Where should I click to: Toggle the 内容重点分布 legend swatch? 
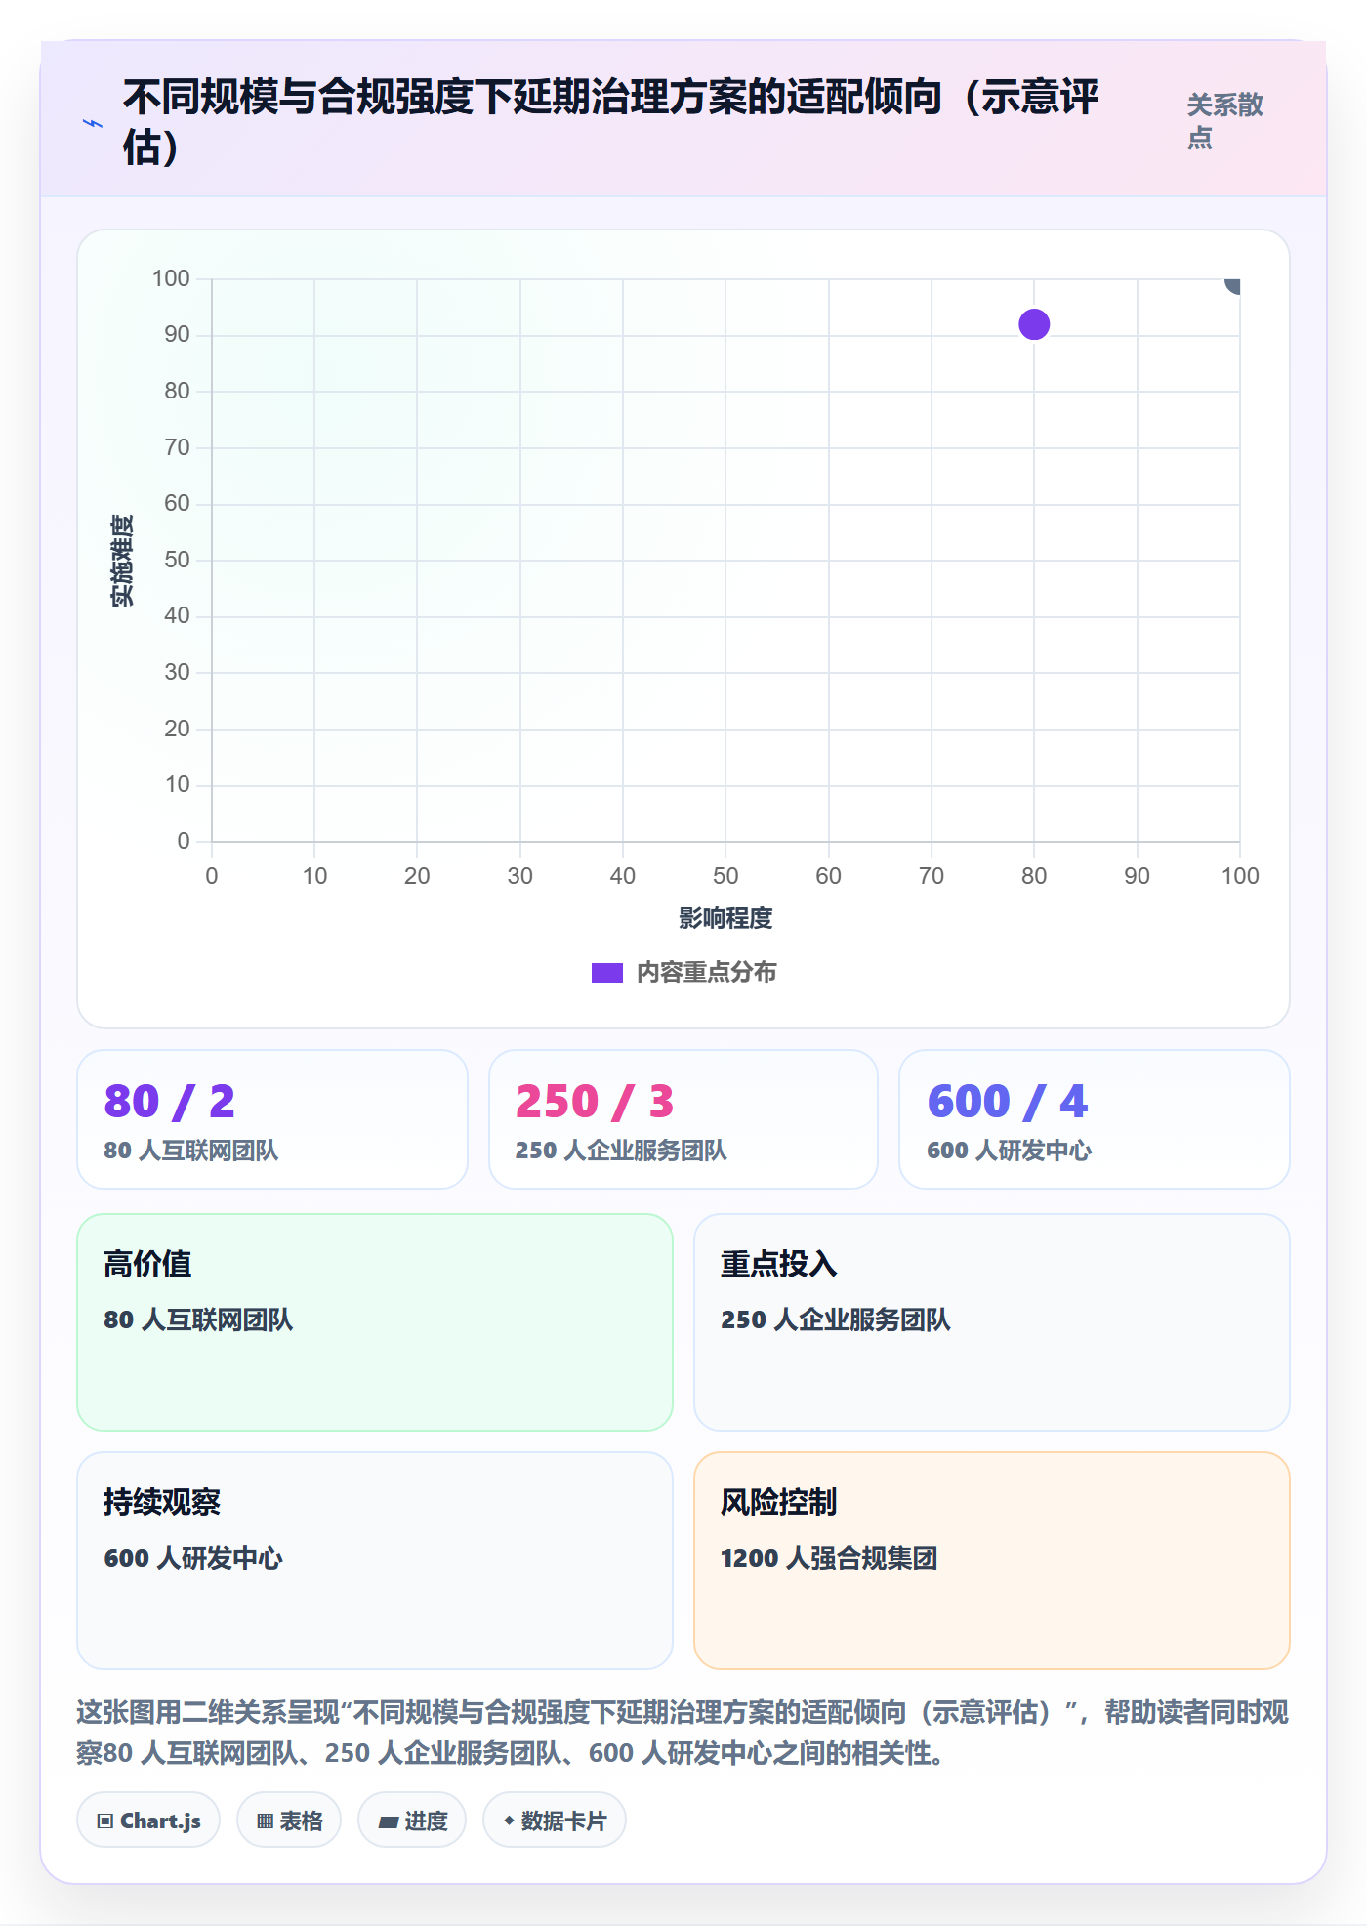pyautogui.click(x=606, y=973)
